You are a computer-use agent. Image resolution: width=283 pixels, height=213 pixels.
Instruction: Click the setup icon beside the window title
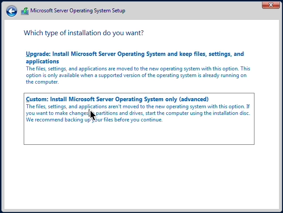click(x=25, y=11)
